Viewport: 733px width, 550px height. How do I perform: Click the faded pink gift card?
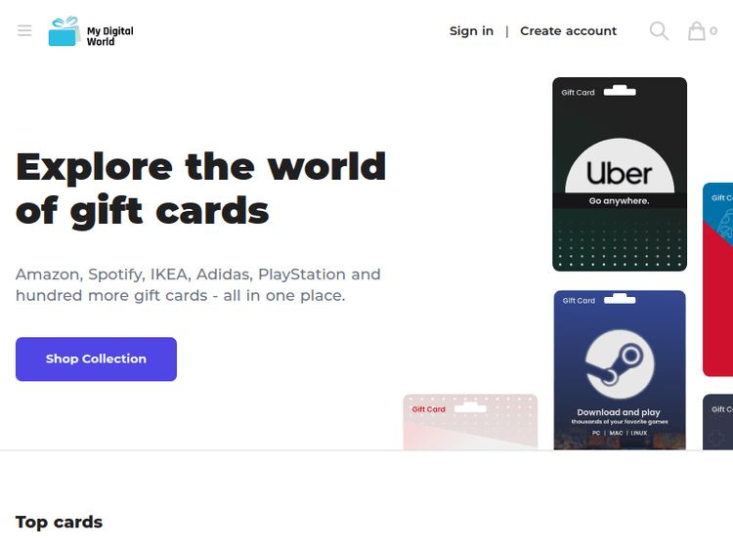[x=470, y=422]
